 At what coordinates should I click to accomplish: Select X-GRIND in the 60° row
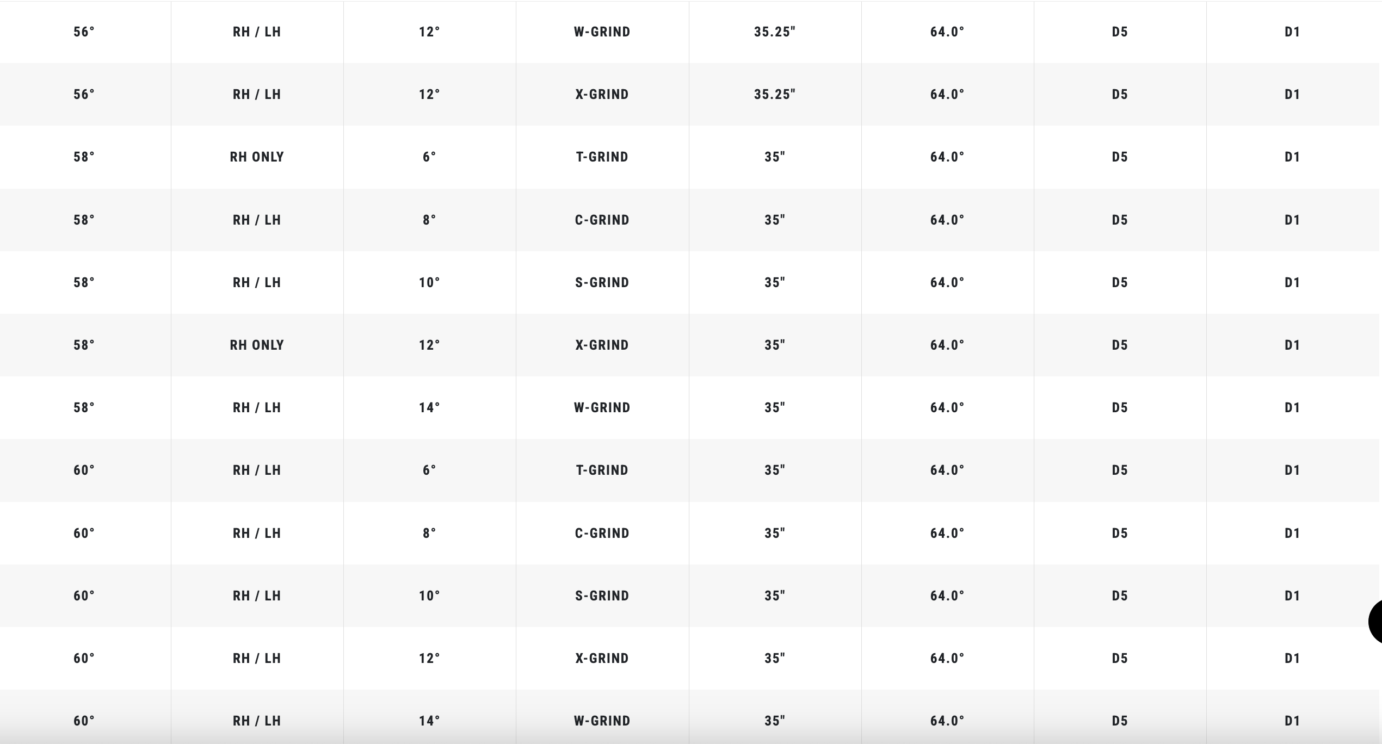(602, 659)
